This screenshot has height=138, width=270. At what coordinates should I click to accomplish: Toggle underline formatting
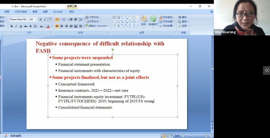[x=21, y=26]
